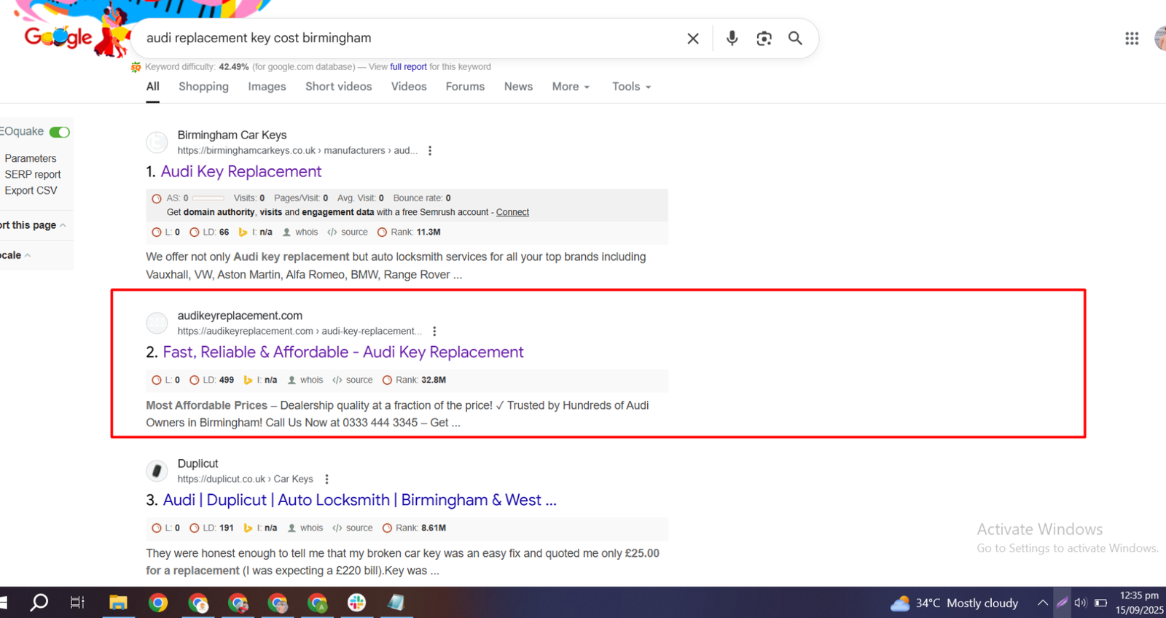Open File Explorer from the taskbar
1166x618 pixels.
[118, 603]
